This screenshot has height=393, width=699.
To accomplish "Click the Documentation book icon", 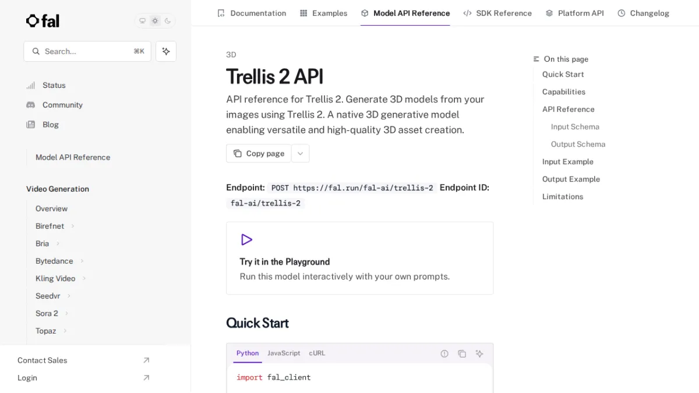I will pos(221,13).
